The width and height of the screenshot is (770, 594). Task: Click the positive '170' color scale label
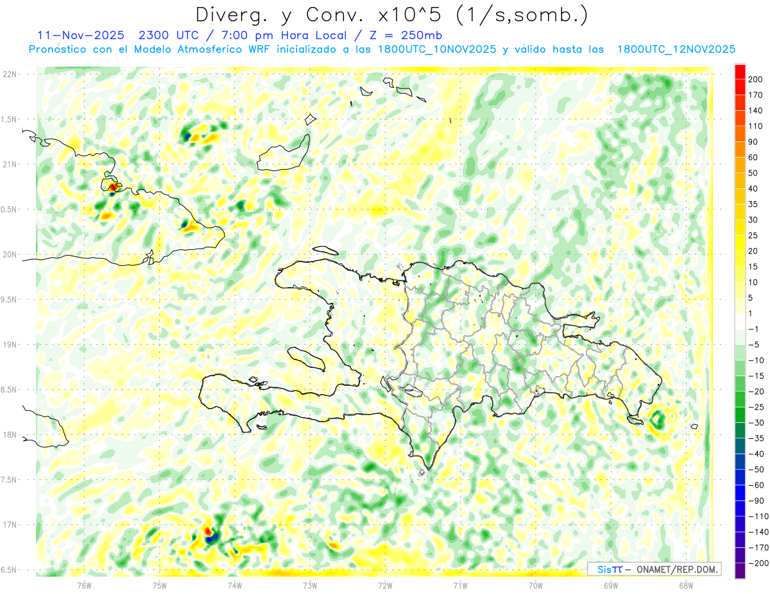coord(757,95)
